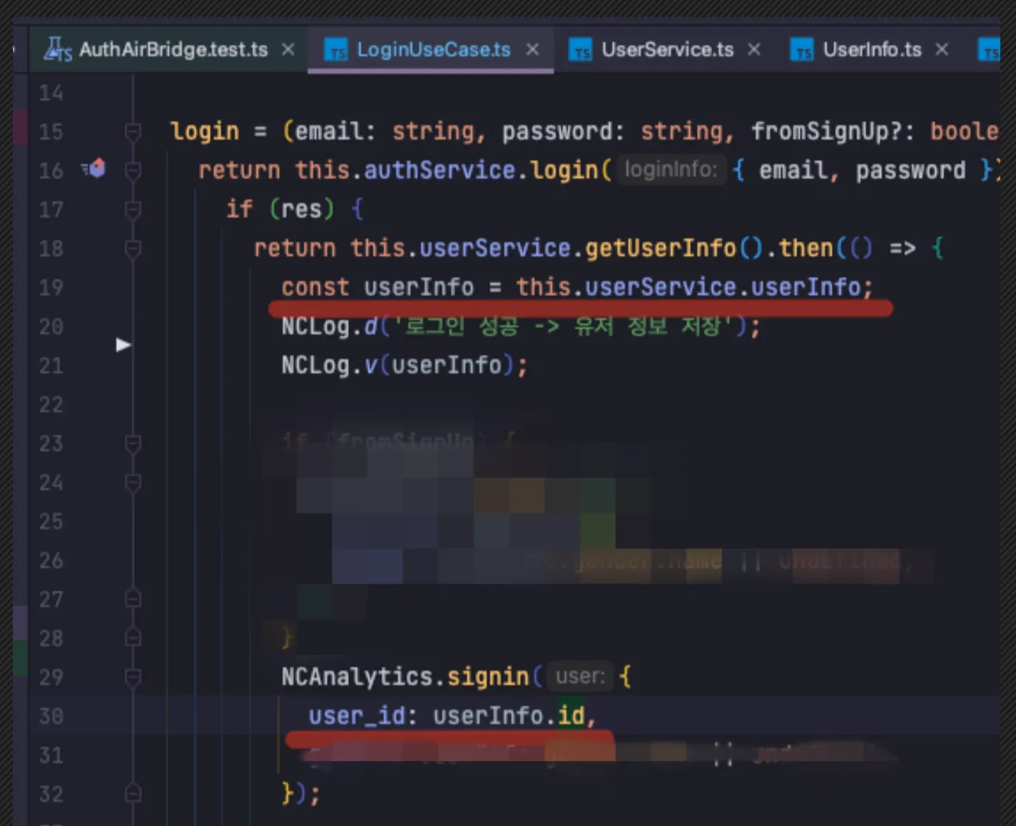Click the fold end marker at line 27

133,598
